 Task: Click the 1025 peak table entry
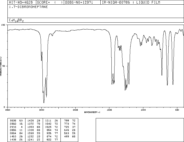click(x=48, y=127)
